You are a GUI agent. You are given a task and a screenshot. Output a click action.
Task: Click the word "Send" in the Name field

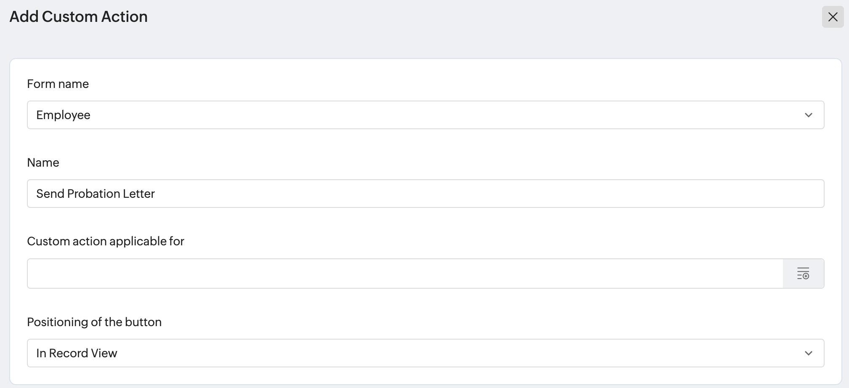tap(50, 194)
